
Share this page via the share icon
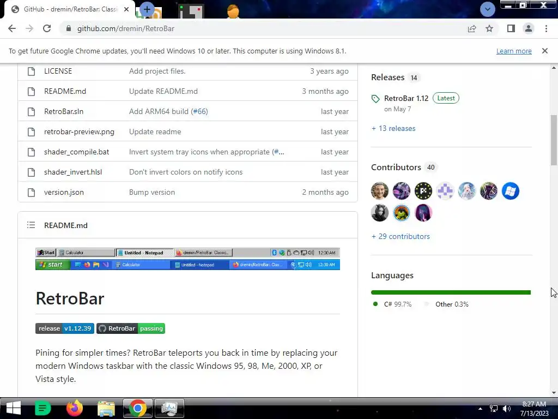[x=472, y=28]
